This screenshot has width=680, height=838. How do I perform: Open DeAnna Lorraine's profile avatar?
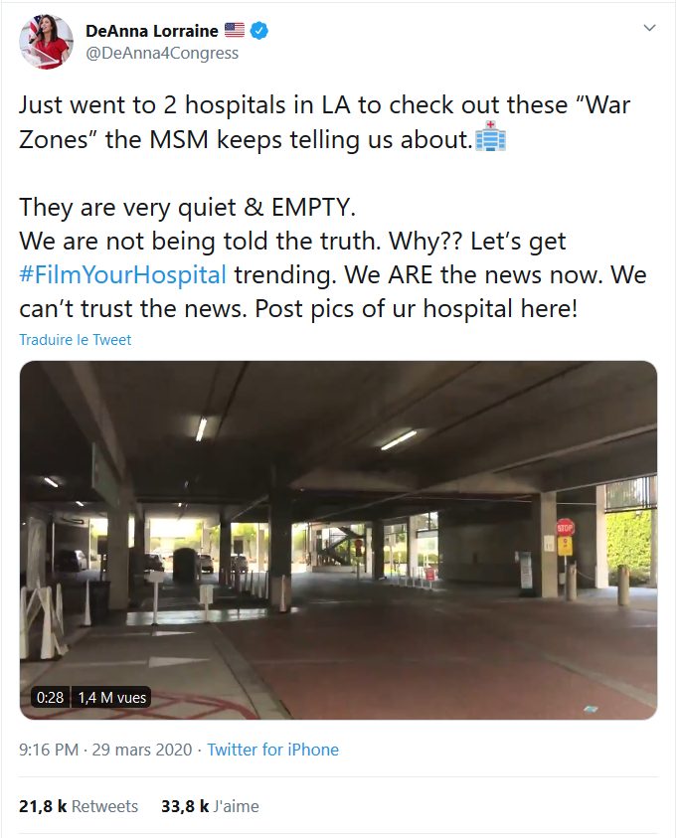point(46,42)
